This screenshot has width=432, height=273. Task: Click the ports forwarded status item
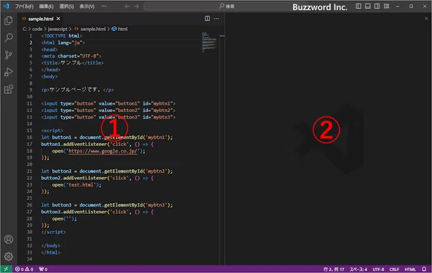(43, 269)
